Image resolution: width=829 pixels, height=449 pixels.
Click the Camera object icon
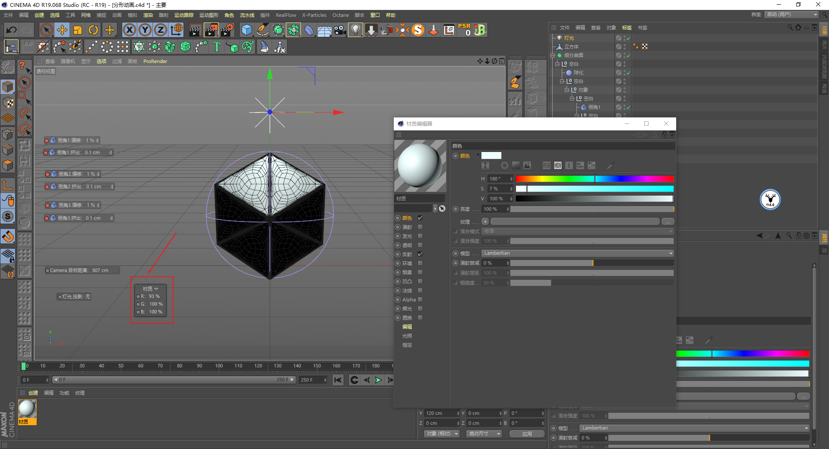(340, 30)
